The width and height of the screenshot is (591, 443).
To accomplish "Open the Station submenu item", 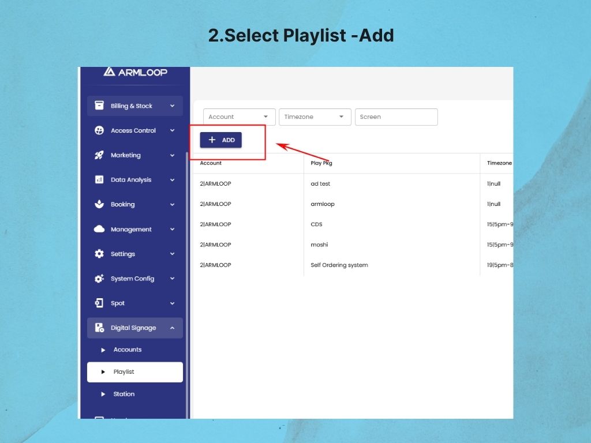I will pyautogui.click(x=124, y=394).
